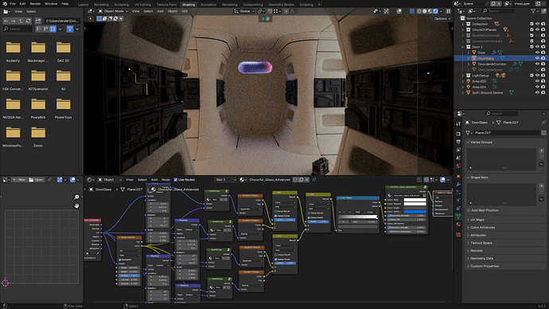Viewport: 549px width, 309px height.
Task: Click the Outliner new collection icon
Action: (x=543, y=11)
